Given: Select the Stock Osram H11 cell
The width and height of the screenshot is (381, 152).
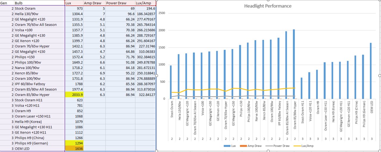Looking at the screenshot, I should (x=39, y=100).
